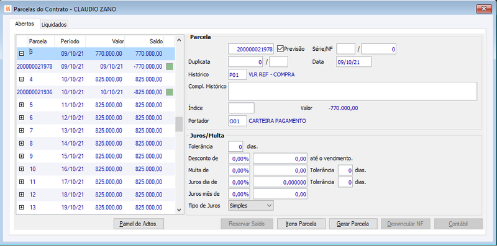Click green swatch on row 200000021936
The image size is (497, 246).
coord(170,92)
